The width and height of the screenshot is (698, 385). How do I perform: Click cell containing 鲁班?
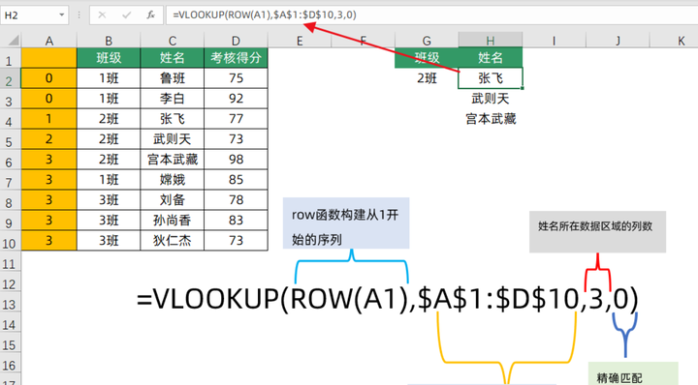(173, 78)
